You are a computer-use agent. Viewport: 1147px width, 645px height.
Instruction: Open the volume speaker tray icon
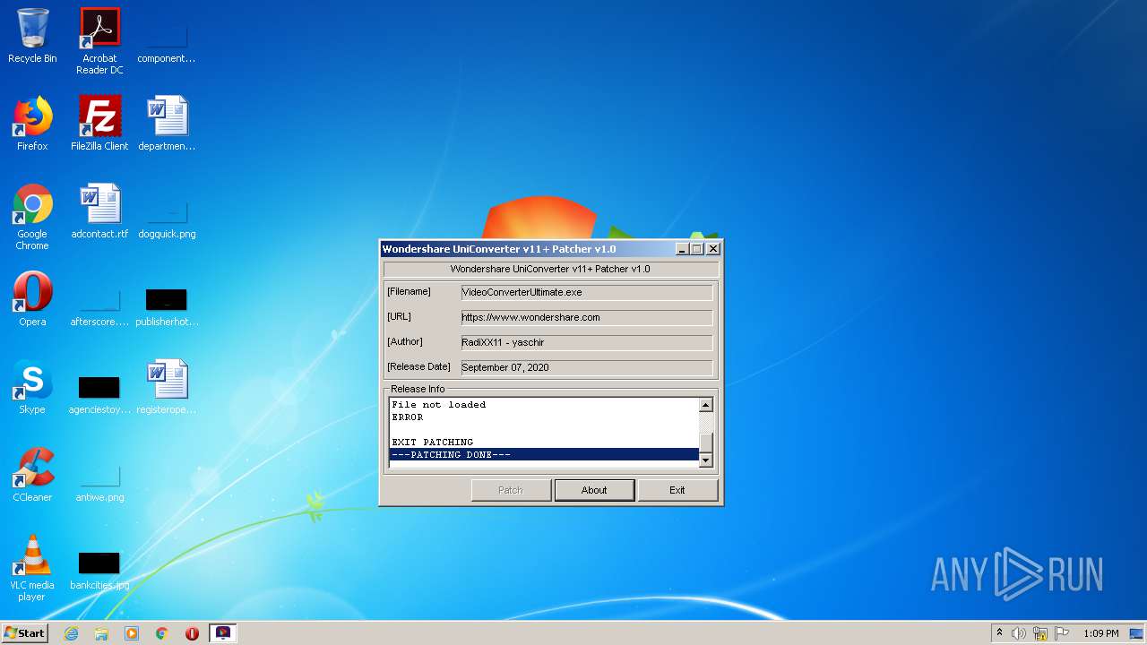click(1019, 633)
